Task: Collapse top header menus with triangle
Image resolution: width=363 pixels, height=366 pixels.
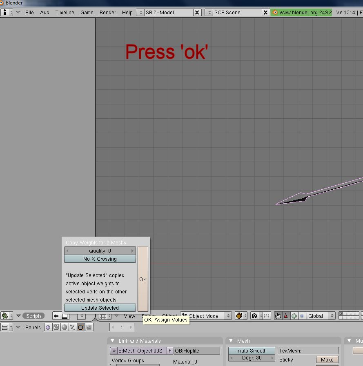Action: tap(18, 12)
